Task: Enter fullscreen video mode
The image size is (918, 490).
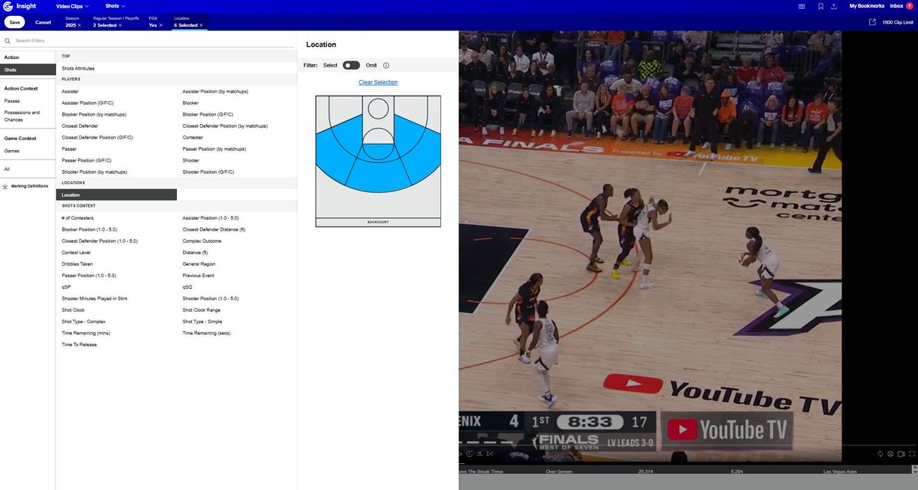Action: point(912,454)
